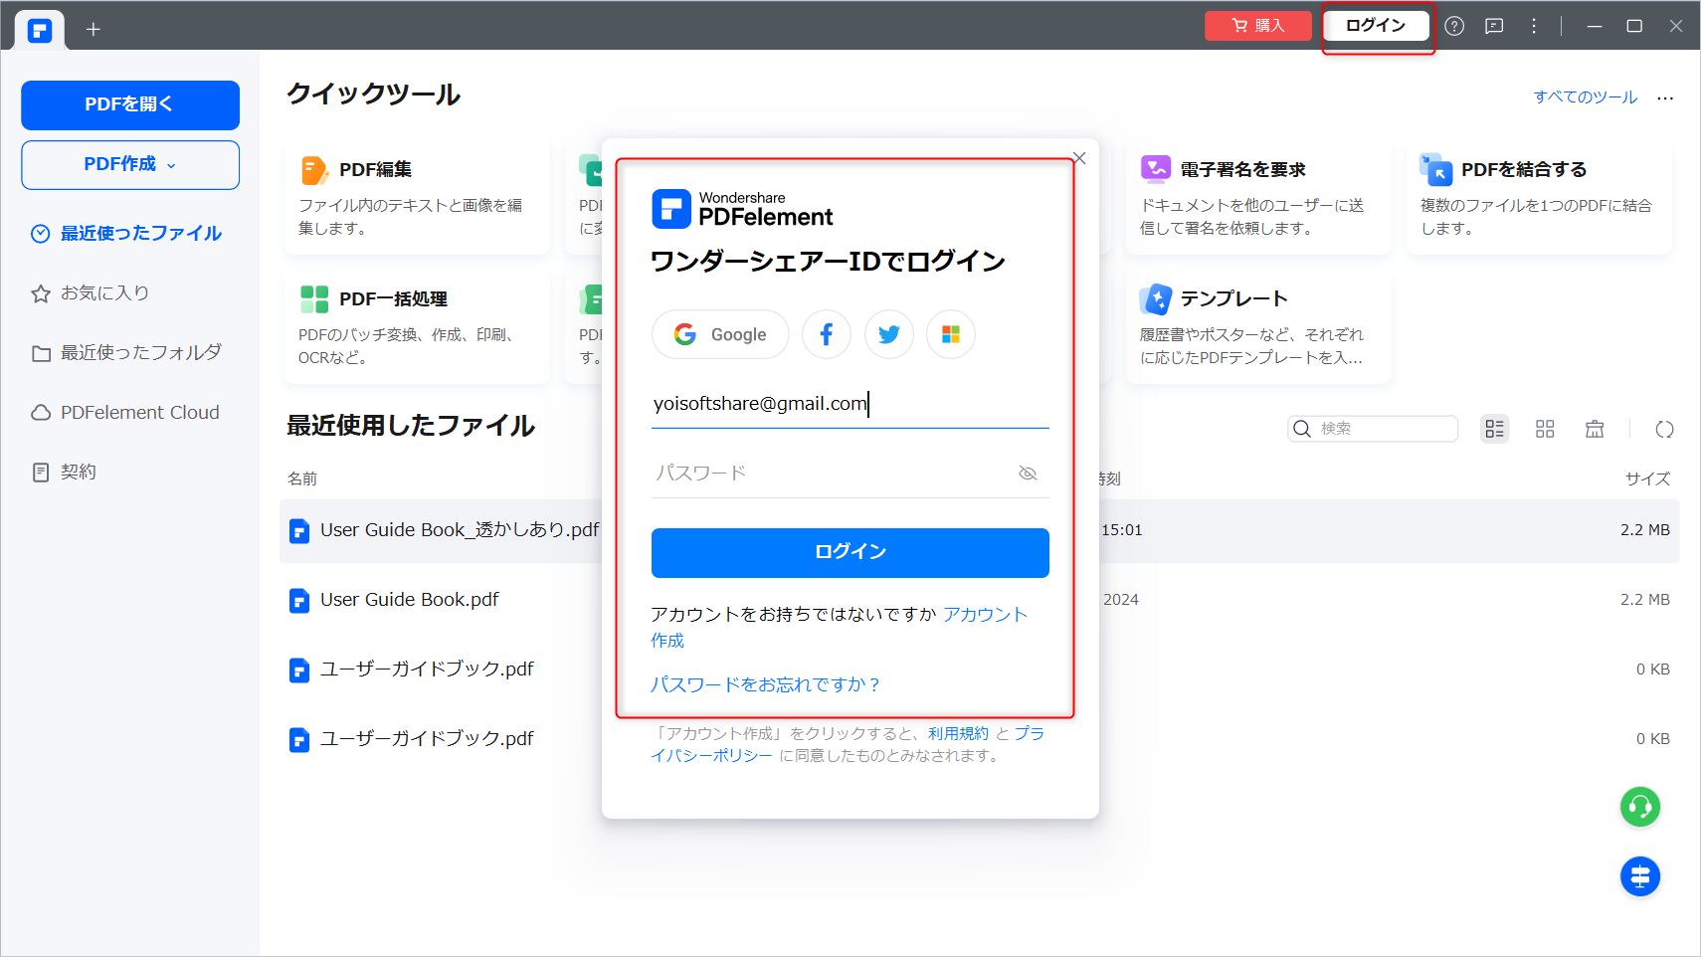
Task: Click the blue ログイン button in dialog
Action: pos(850,553)
